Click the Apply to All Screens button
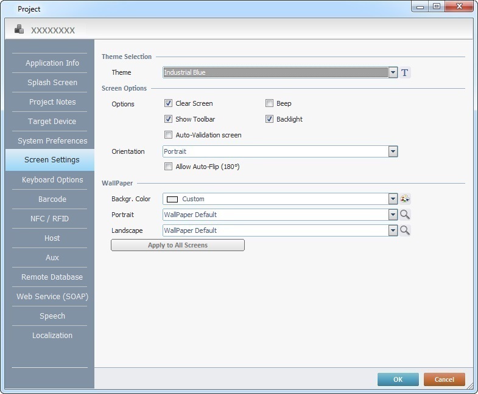The height and width of the screenshot is (394, 478). pyautogui.click(x=178, y=245)
